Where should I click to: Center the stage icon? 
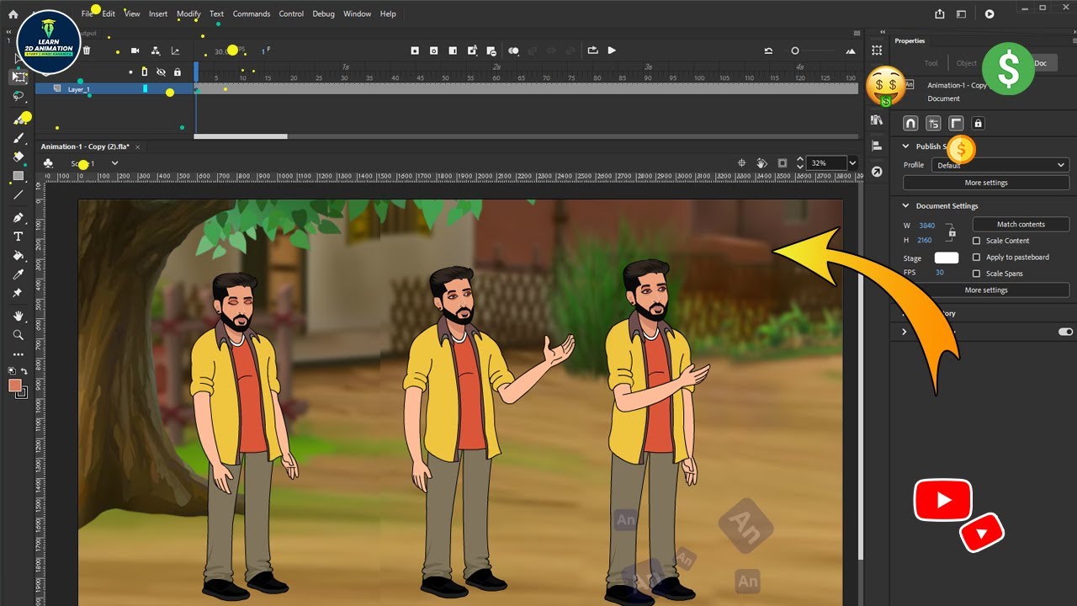pos(742,162)
